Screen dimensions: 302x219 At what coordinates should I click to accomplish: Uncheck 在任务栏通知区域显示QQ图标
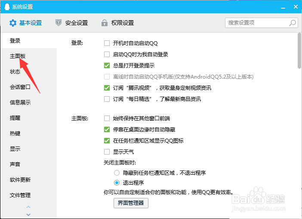tap(107, 140)
